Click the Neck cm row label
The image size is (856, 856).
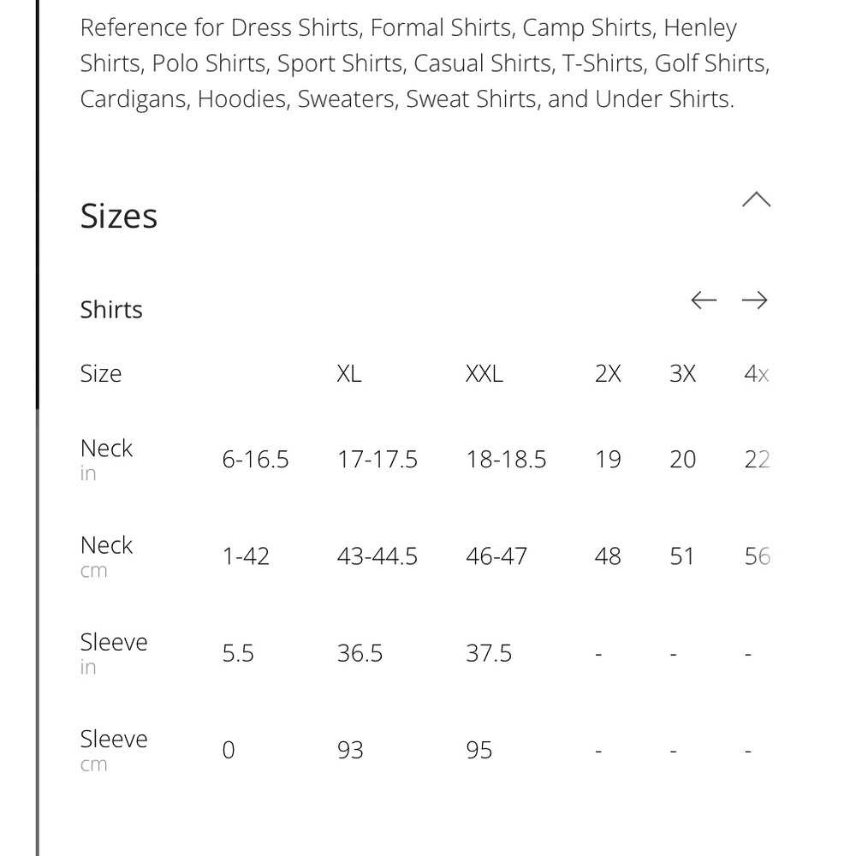(106, 556)
